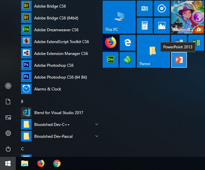This screenshot has width=205, height=170.
Task: Open the Word tile
Action: coord(179,39)
